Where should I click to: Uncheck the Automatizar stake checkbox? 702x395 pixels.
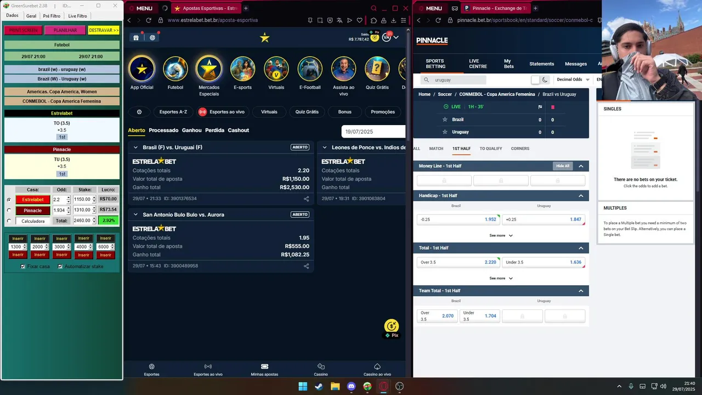pos(60,267)
